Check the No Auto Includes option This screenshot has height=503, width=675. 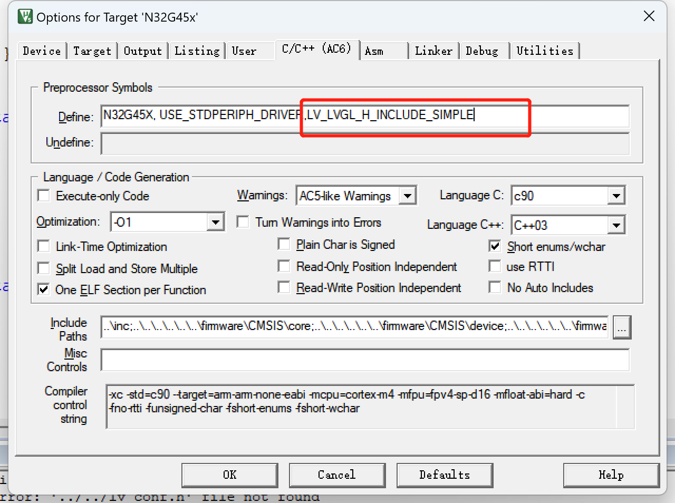point(495,287)
